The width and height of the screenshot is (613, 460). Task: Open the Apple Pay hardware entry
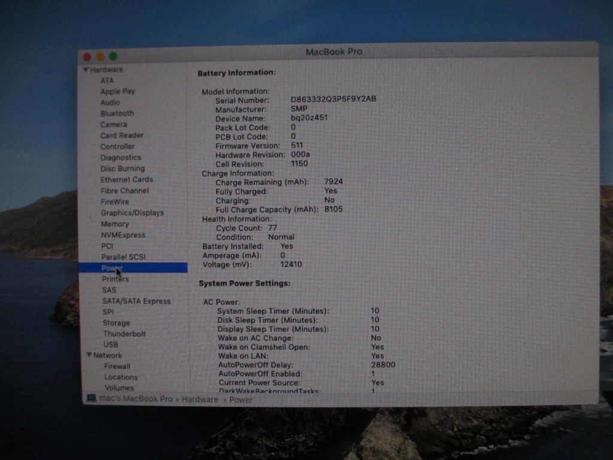click(118, 92)
